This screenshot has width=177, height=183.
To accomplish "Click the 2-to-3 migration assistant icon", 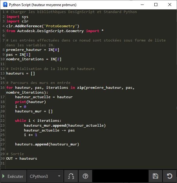I will pos(71,176).
